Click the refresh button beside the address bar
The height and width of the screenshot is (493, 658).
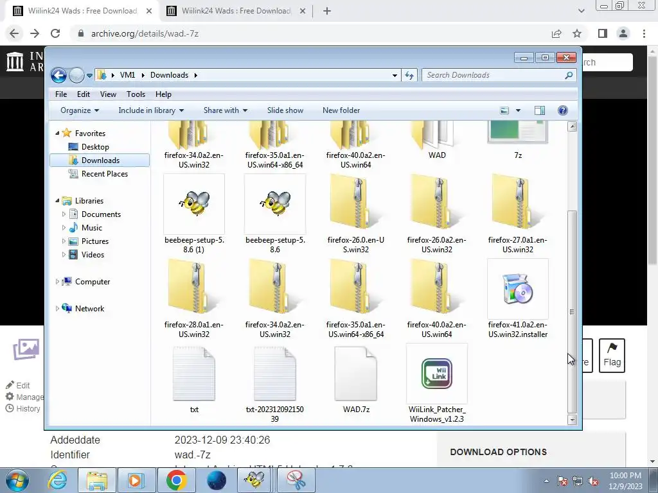[409, 76]
